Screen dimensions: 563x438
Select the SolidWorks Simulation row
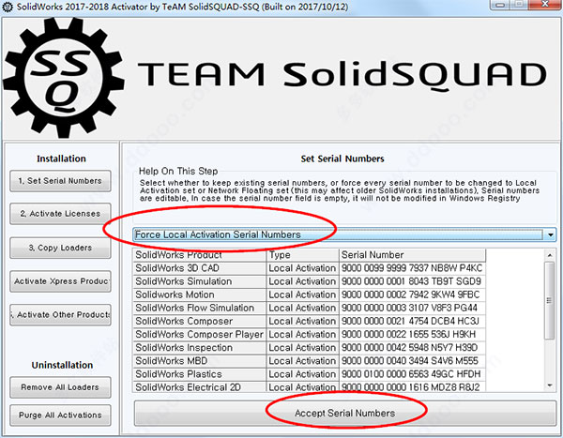point(309,281)
